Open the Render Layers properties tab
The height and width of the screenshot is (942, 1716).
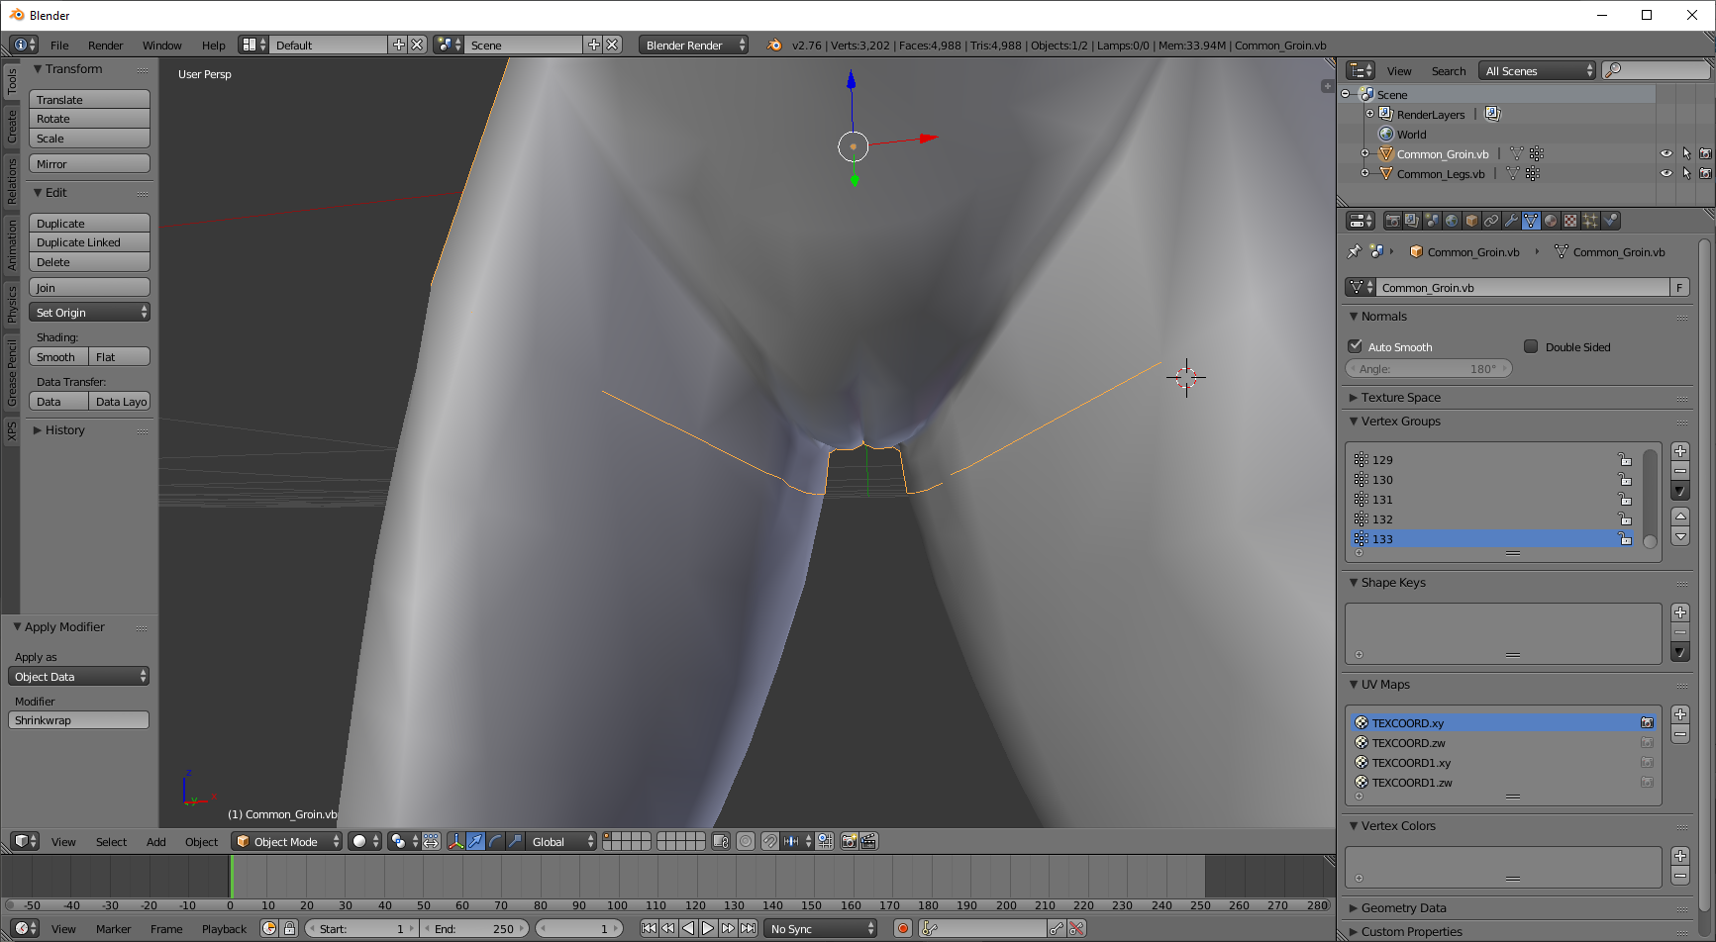(x=1412, y=221)
